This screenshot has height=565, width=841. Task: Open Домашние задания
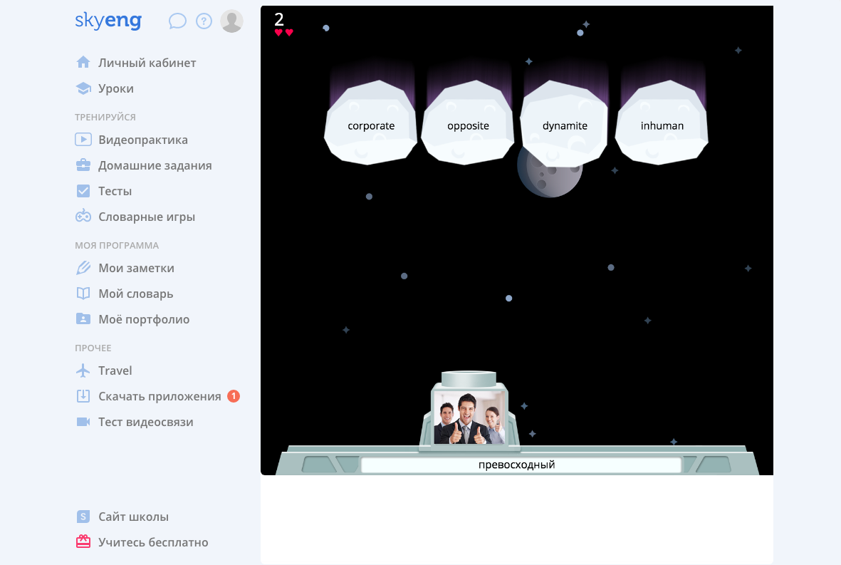[x=155, y=166]
